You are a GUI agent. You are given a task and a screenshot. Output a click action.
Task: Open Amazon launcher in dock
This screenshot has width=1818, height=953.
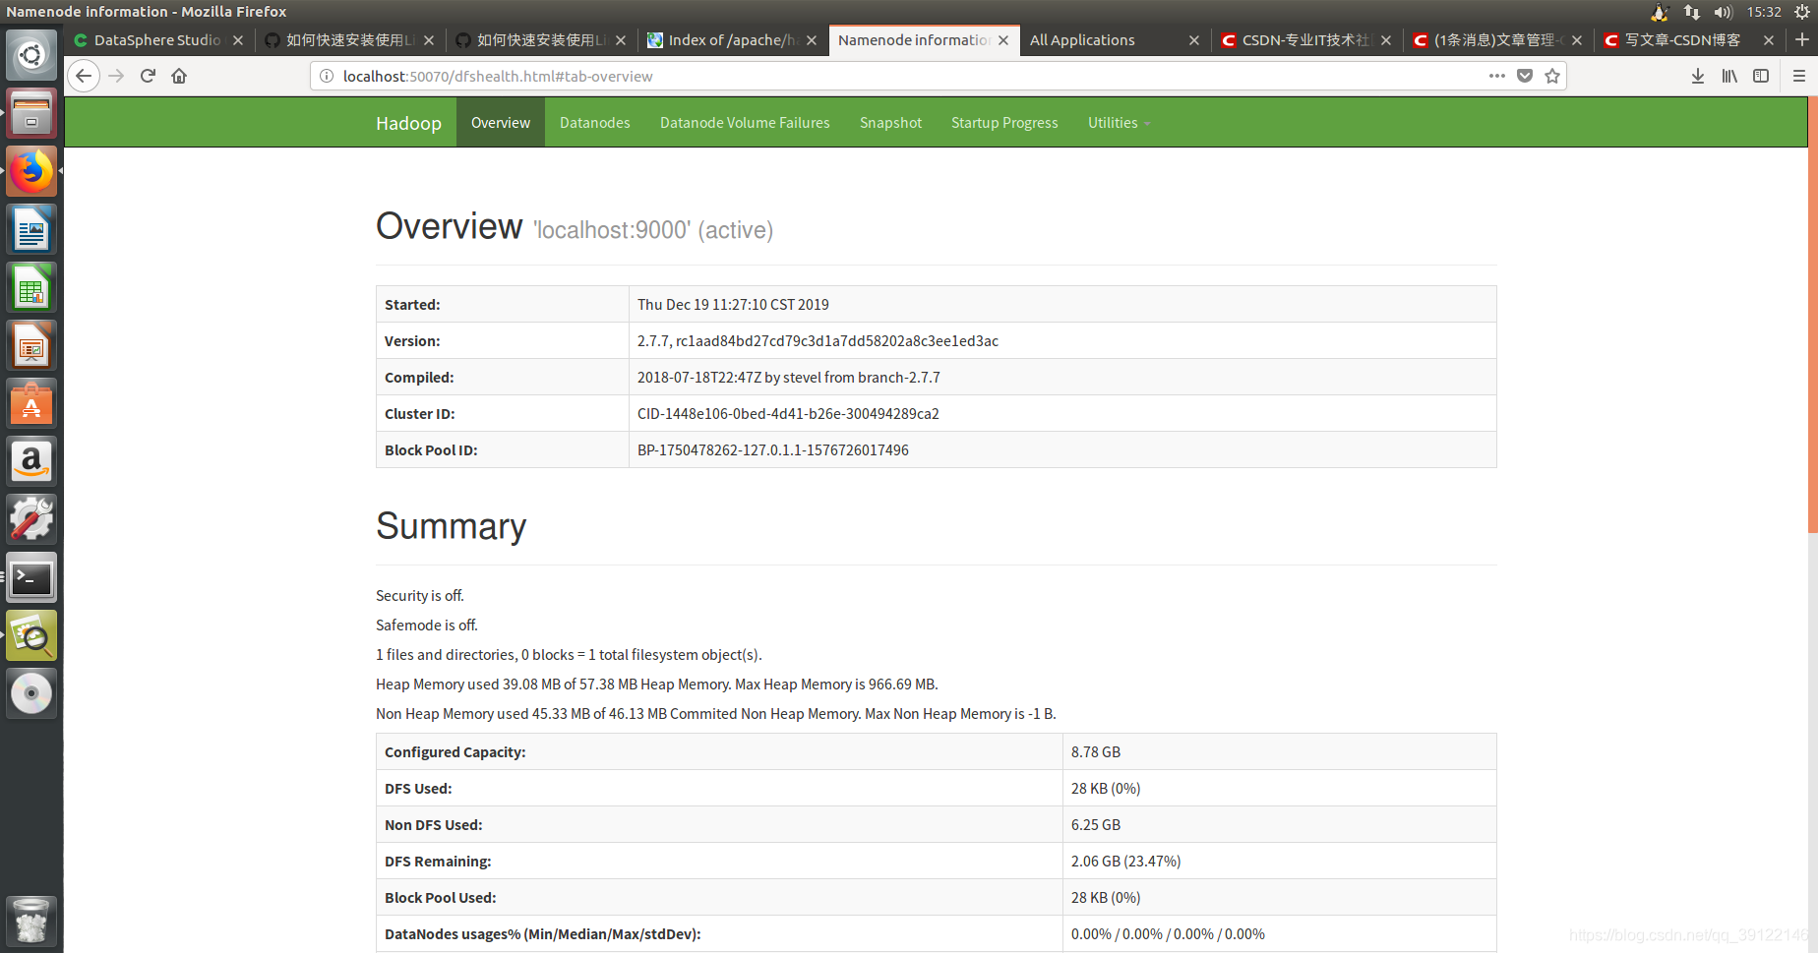[31, 461]
